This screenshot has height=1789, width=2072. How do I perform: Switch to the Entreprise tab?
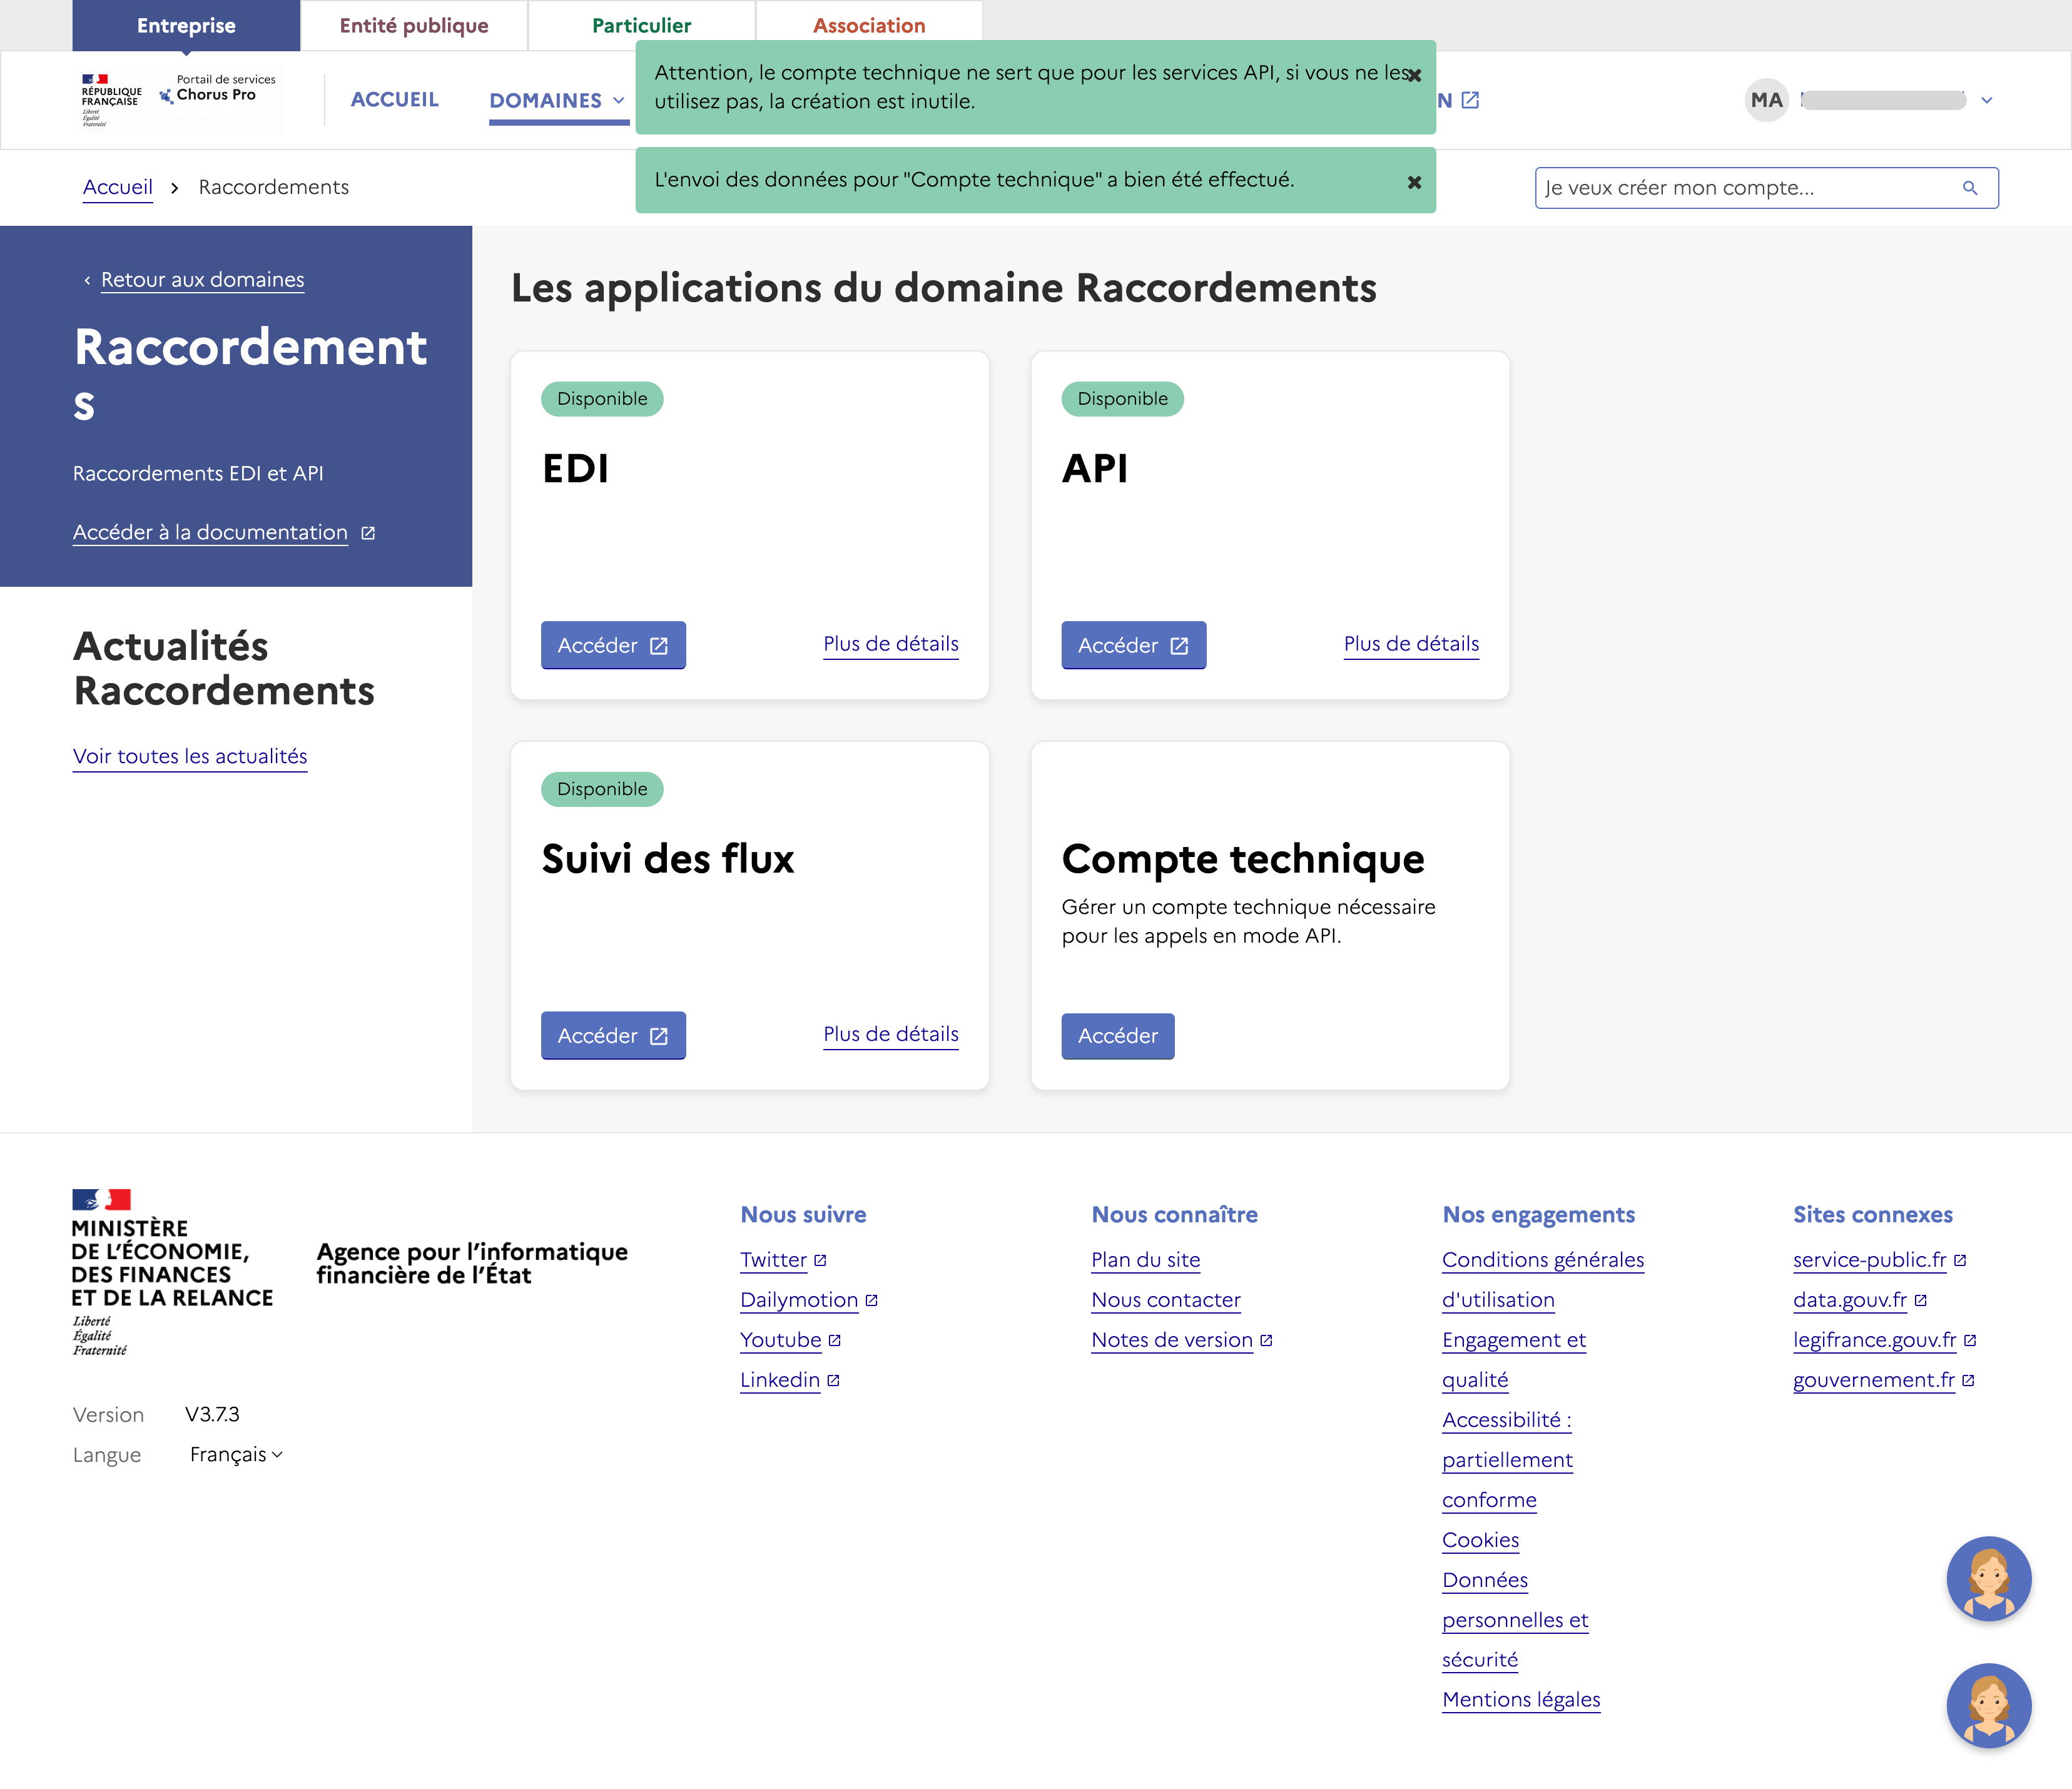click(x=186, y=25)
